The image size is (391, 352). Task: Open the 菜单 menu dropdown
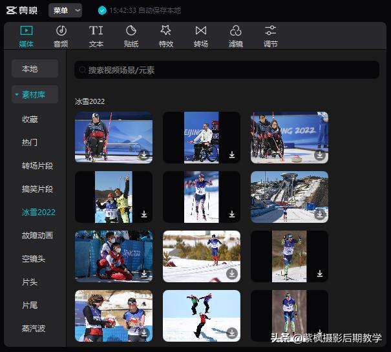point(65,10)
